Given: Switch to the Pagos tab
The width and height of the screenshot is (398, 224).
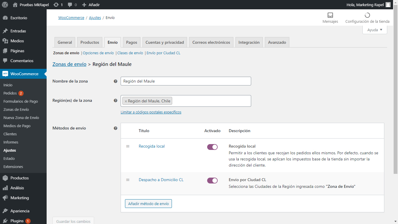Looking at the screenshot, I should tap(132, 42).
